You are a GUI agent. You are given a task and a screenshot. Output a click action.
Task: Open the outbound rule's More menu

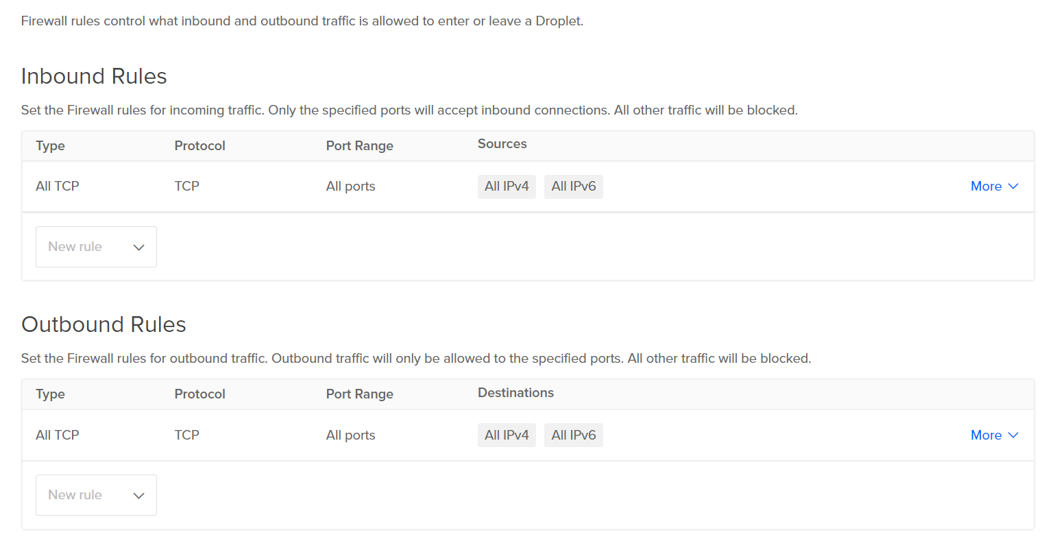(x=994, y=435)
